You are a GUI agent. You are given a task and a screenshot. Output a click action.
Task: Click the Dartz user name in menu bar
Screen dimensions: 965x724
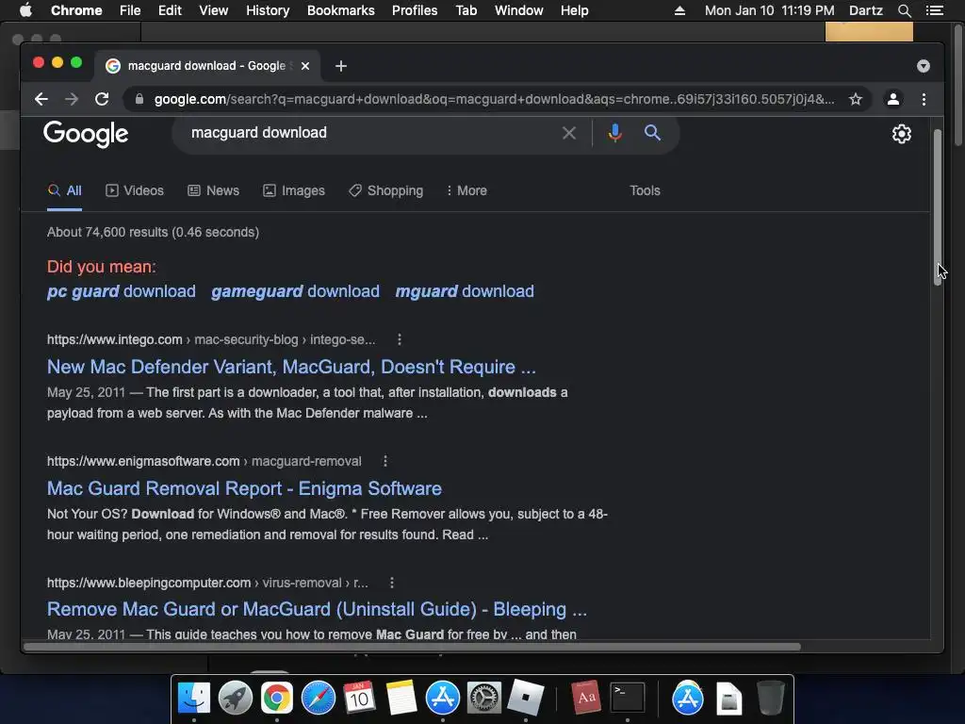click(866, 10)
